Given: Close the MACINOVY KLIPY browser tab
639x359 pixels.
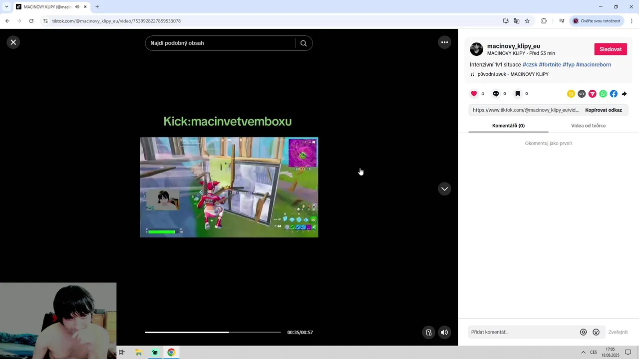Looking at the screenshot, I should (x=85, y=7).
